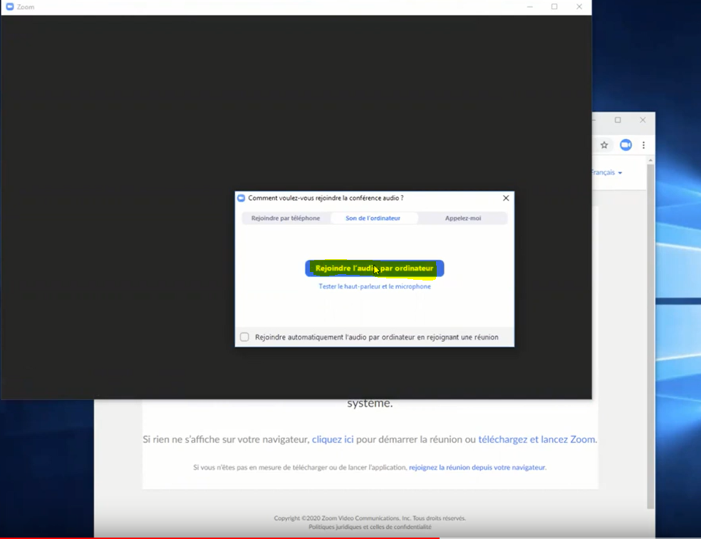Maximize the browser window behind Zoom
Screen dimensions: 701x539
point(618,120)
